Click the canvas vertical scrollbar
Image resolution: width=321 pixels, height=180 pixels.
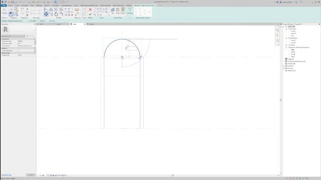[281, 100]
